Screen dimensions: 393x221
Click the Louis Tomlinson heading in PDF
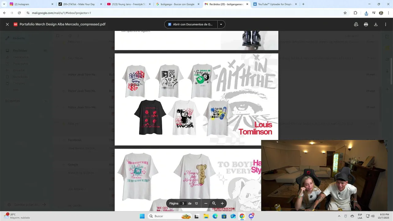(255, 128)
